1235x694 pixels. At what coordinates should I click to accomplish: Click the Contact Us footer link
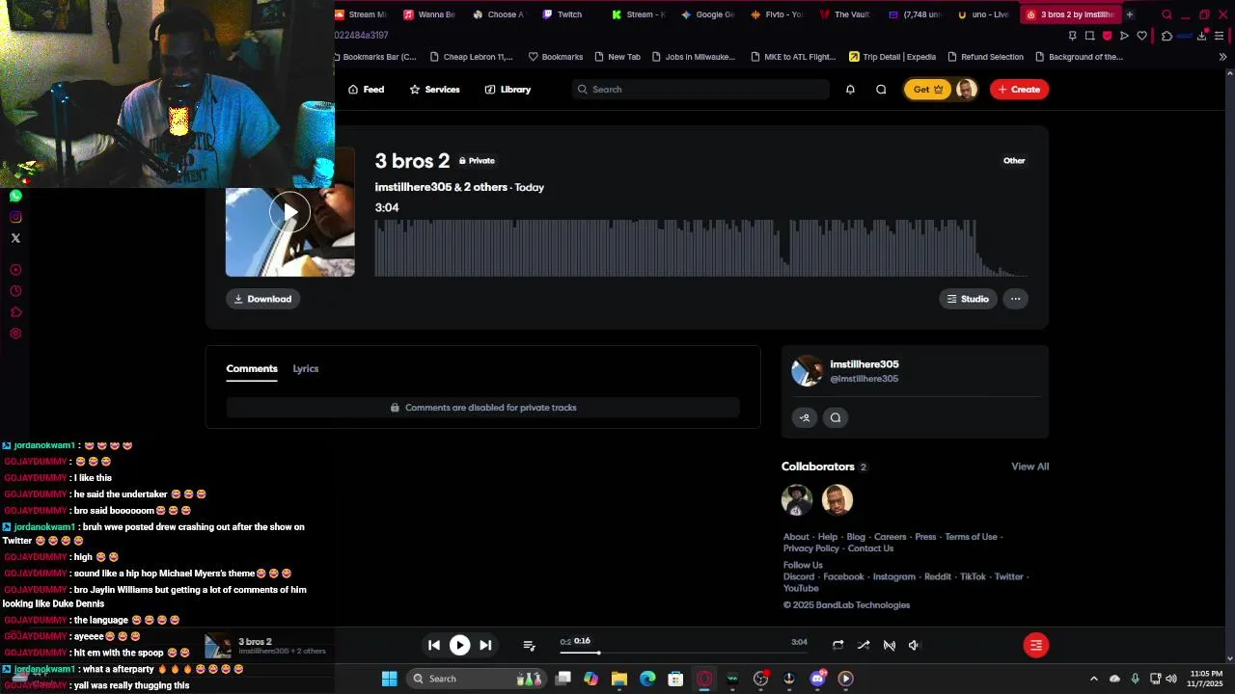tap(870, 548)
